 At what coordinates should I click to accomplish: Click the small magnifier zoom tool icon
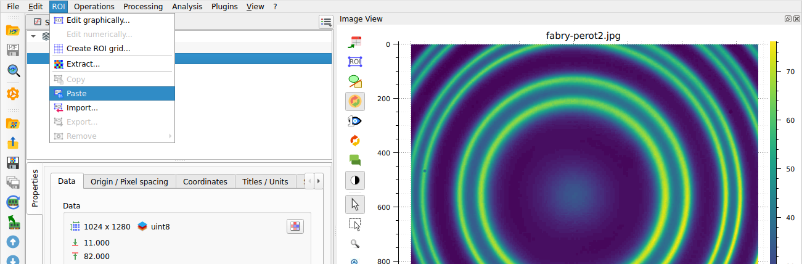tap(355, 244)
